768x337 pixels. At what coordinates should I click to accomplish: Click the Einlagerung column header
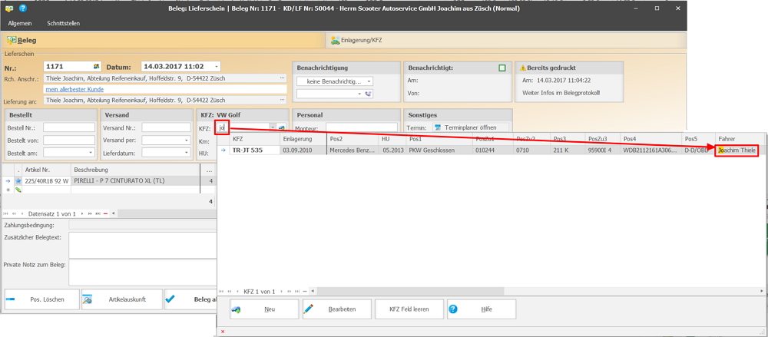[303, 139]
